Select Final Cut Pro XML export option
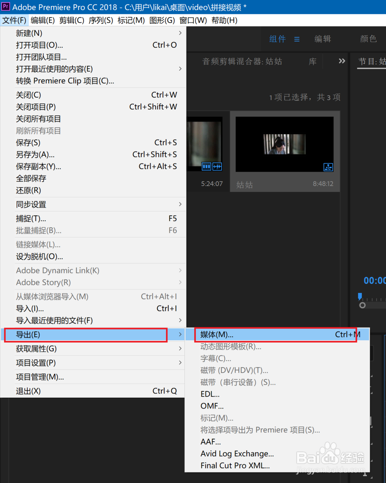 pos(235,466)
